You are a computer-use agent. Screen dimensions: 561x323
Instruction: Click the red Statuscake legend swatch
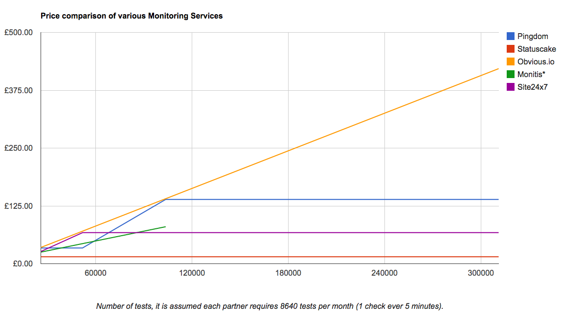click(x=511, y=49)
